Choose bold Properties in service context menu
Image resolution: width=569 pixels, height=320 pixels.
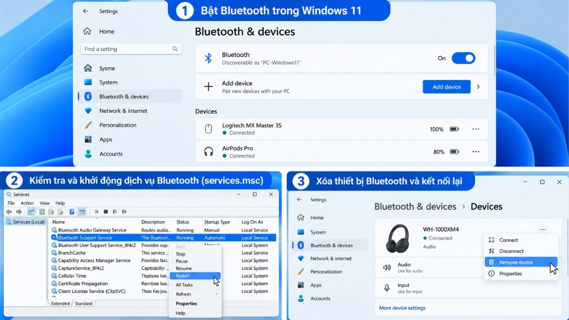[x=195, y=304]
